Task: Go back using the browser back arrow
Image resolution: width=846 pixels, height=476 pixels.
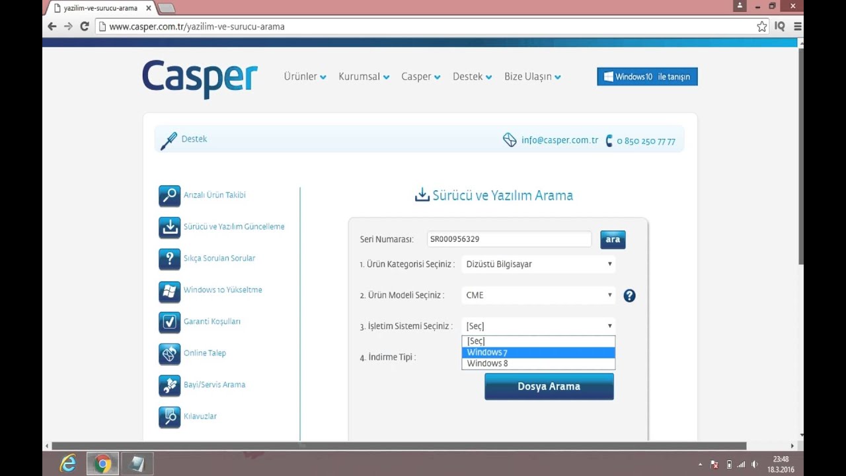Action: click(x=52, y=26)
